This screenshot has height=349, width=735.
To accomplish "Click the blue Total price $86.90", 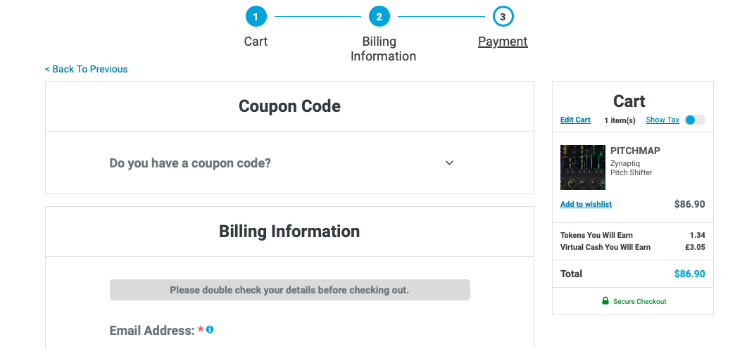I will tap(689, 274).
